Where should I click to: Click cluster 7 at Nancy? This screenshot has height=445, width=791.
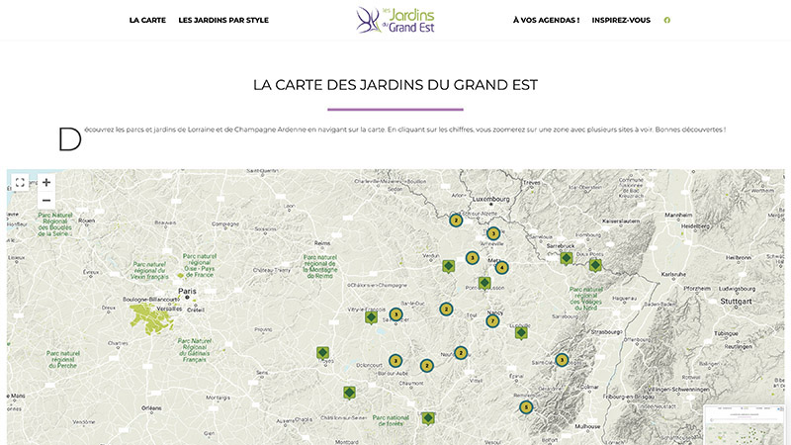click(492, 320)
